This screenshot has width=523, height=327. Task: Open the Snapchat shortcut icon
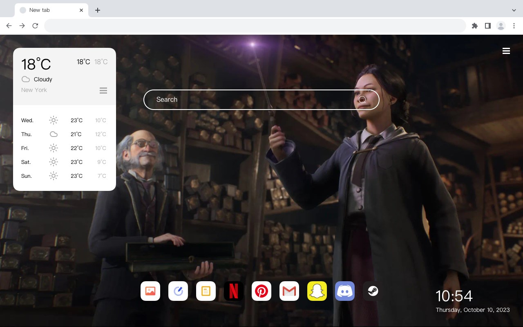pyautogui.click(x=317, y=291)
